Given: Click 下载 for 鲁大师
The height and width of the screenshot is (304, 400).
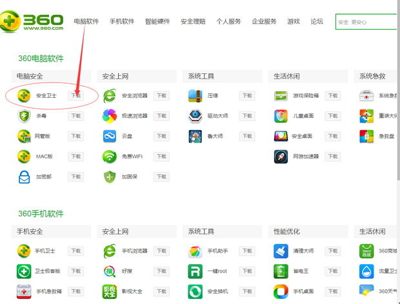Looking at the screenshot, I should pos(247,136).
